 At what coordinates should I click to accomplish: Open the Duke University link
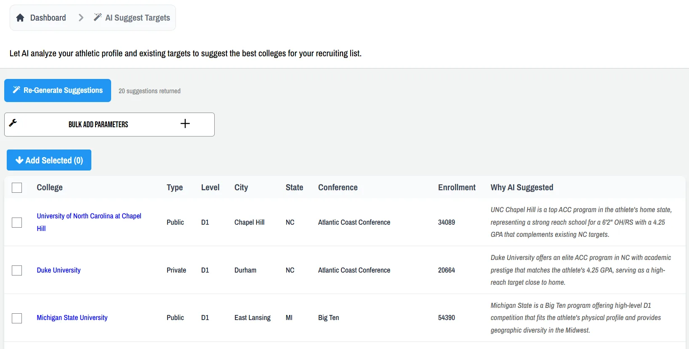coord(59,270)
